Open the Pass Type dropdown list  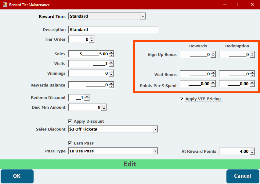click(155, 151)
